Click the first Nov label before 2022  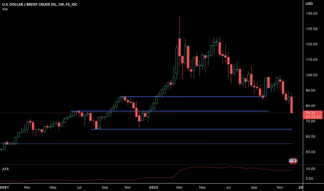(x=128, y=188)
